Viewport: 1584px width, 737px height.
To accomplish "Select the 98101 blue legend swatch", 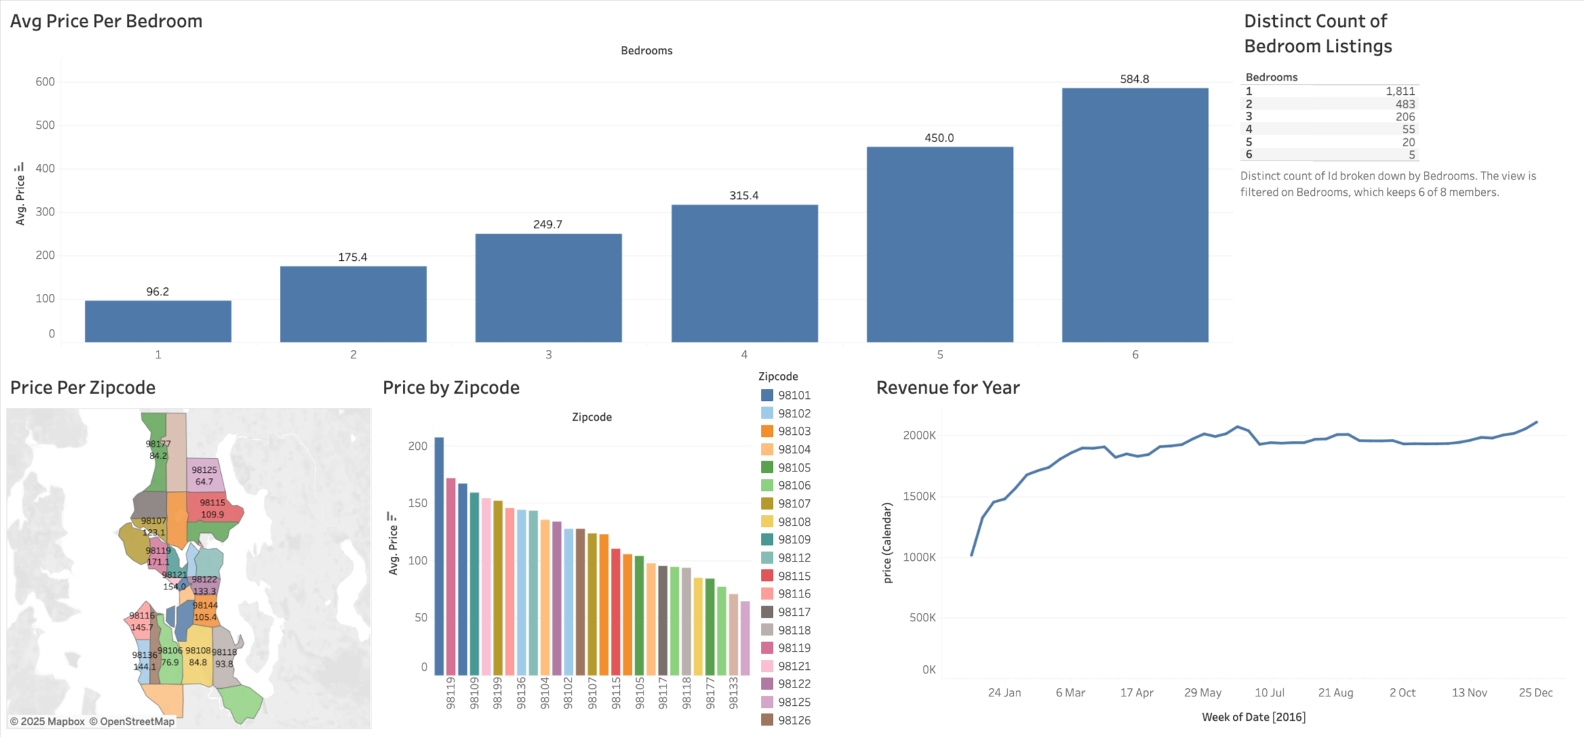I will click(767, 395).
